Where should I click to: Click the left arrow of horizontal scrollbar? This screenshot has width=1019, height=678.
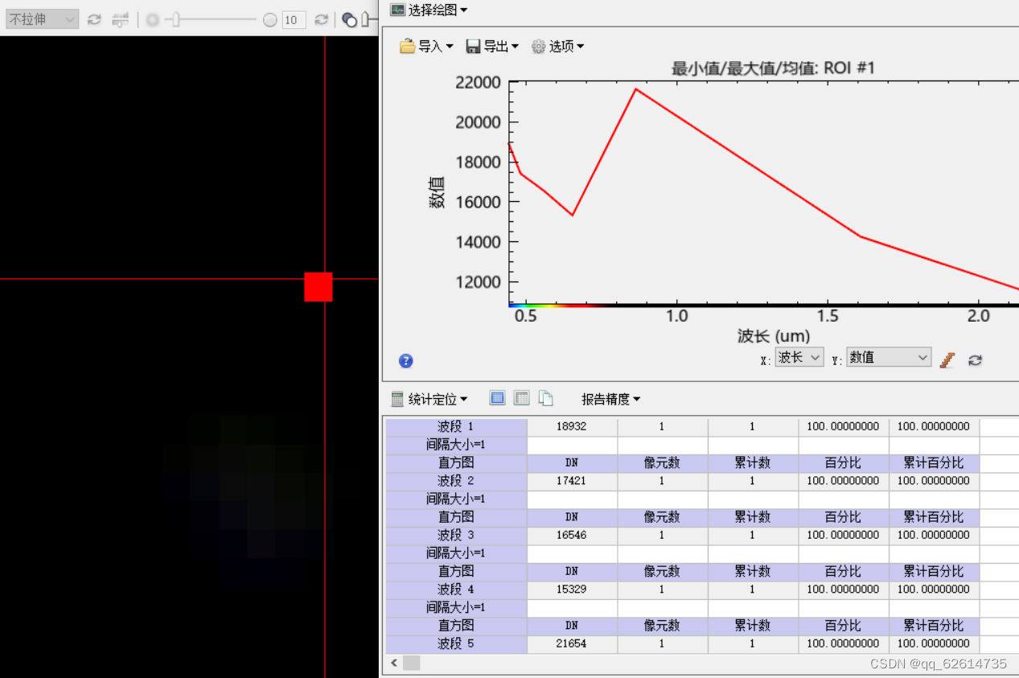394,664
